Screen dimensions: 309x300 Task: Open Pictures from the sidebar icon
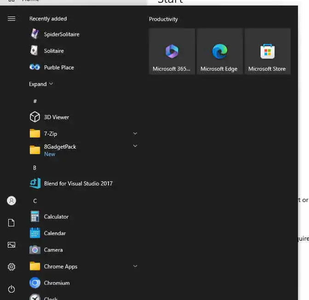point(11,245)
